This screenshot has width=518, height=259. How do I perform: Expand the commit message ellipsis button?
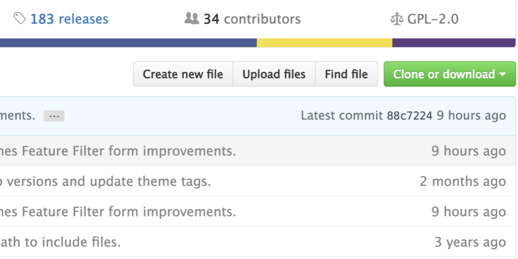click(x=54, y=116)
